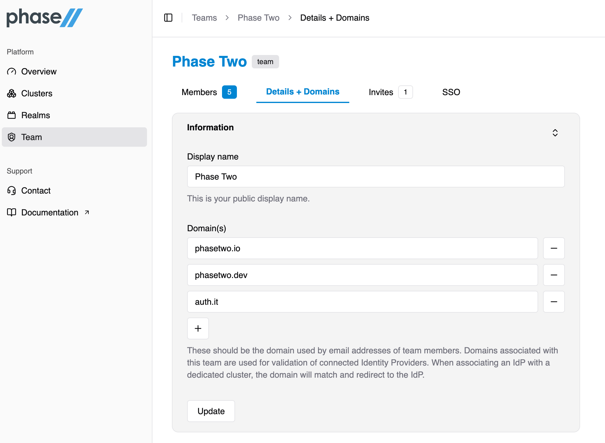605x443 pixels.
Task: Open the Documentation book icon
Action: [x=11, y=212]
